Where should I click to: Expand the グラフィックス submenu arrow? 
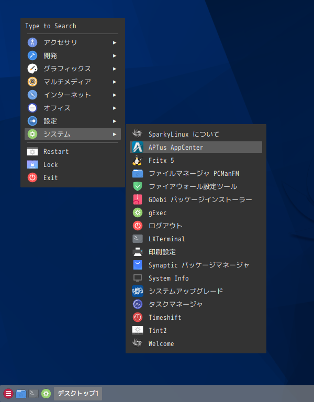point(115,69)
